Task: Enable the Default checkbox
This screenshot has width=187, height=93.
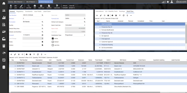Action: tap(53, 42)
